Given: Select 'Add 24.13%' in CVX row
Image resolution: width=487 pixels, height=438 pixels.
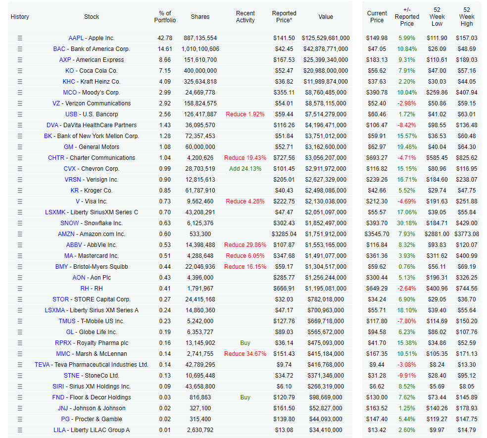Looking at the screenshot, I should click(245, 169).
